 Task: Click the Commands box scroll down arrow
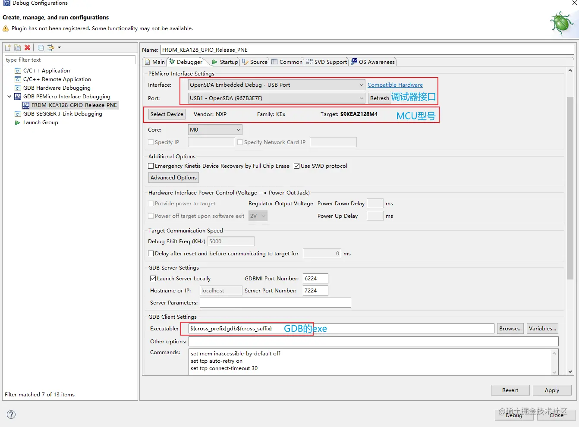[x=554, y=372]
